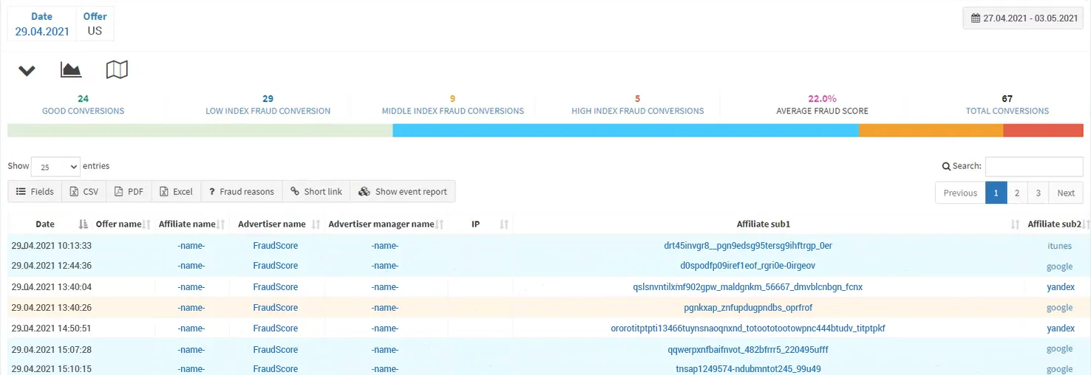This screenshot has width=1091, height=375.
Task: Export report as PDF
Action: pyautogui.click(x=129, y=192)
